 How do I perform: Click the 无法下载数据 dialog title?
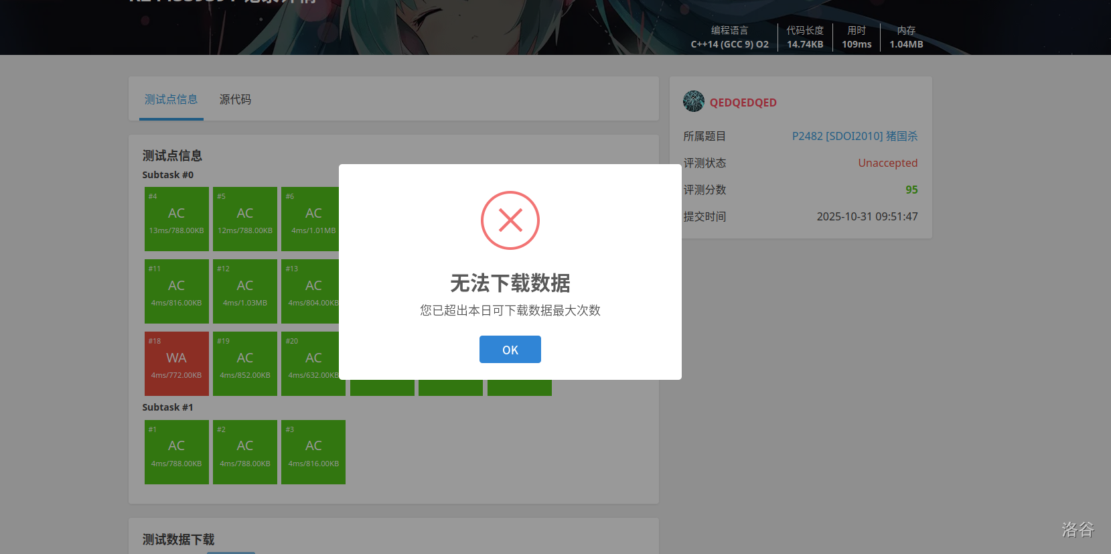coord(510,283)
